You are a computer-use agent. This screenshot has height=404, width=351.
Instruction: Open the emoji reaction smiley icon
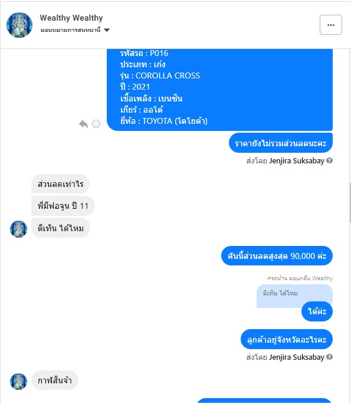(x=96, y=124)
